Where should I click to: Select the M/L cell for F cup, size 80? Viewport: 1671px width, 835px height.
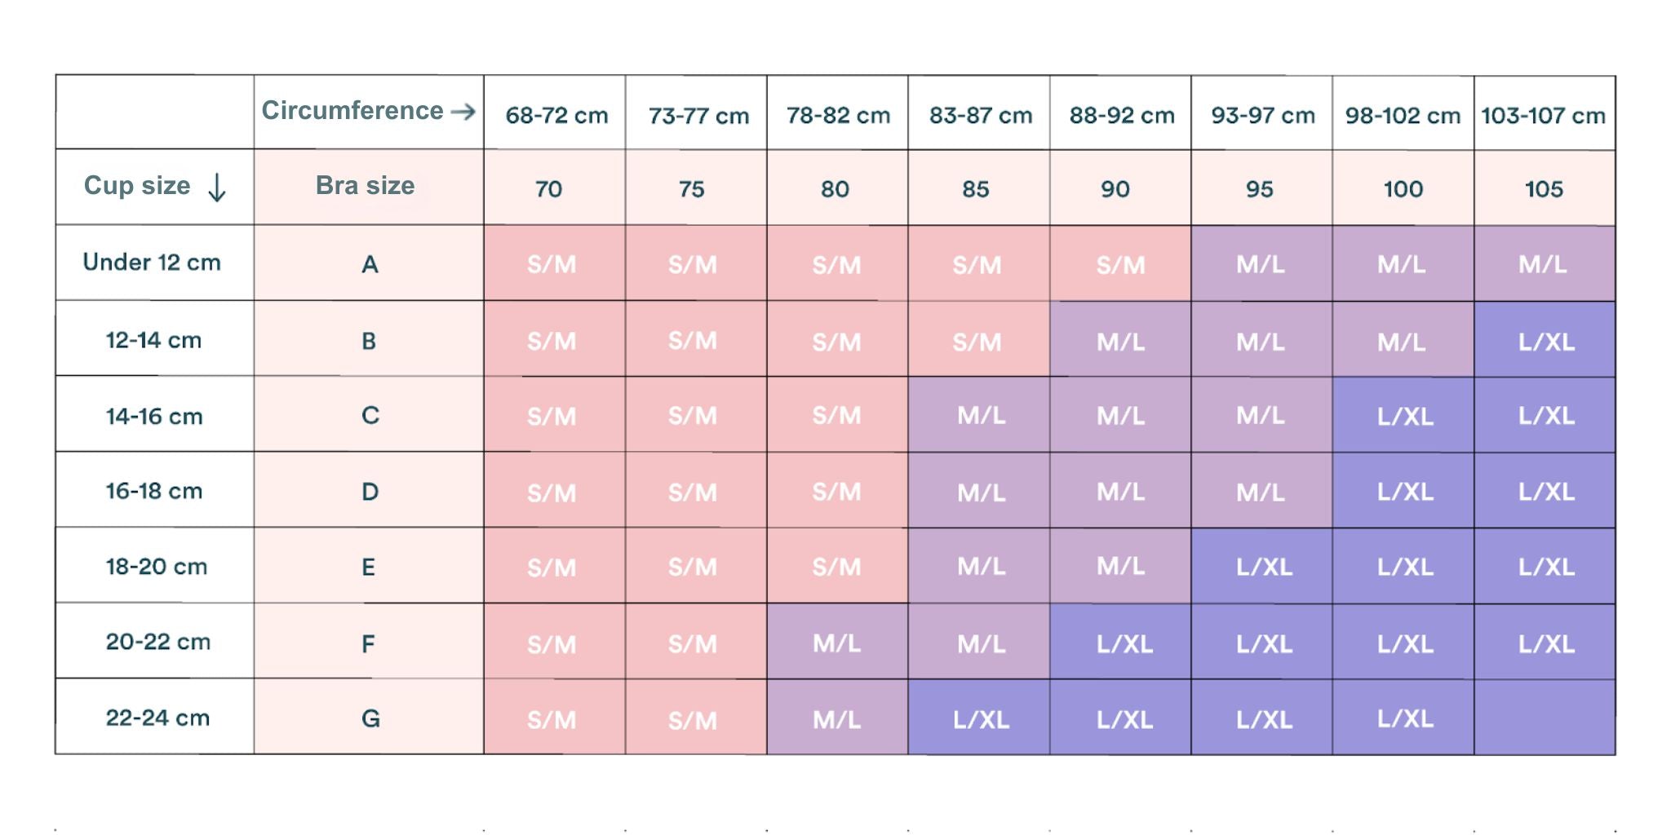coord(836,643)
